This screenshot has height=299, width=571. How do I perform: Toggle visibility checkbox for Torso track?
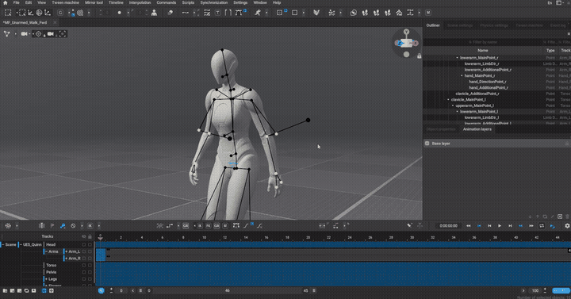(x=84, y=266)
